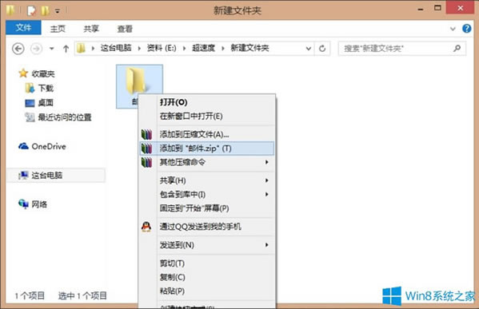Open the 文件 tab

click(23, 28)
